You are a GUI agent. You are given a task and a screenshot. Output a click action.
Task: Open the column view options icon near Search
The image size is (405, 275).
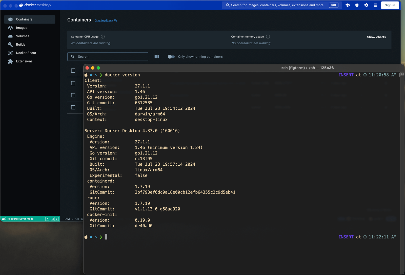coord(157,56)
